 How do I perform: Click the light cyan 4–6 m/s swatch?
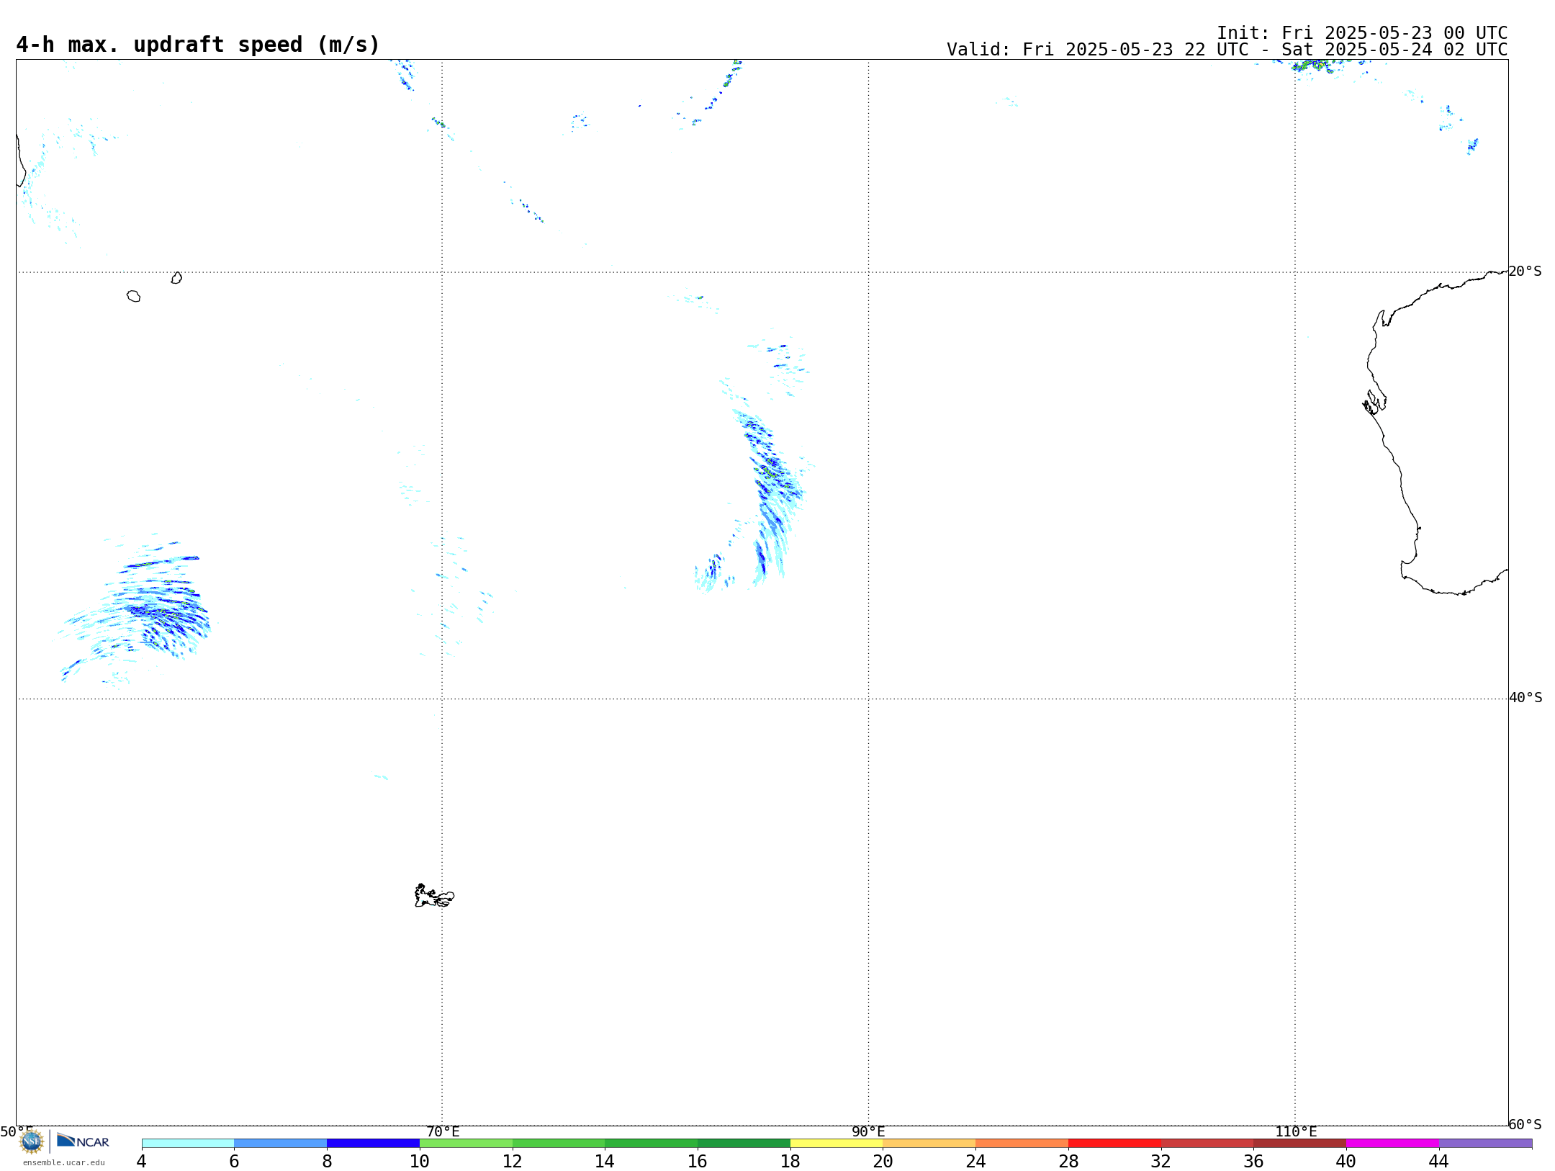tap(188, 1143)
